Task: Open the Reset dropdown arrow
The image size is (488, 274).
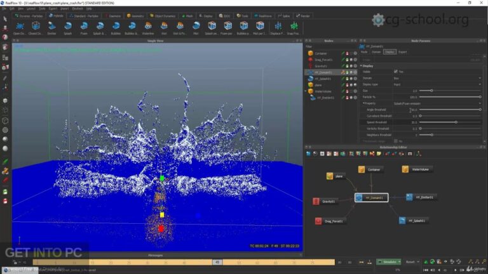Action: pos(418,262)
